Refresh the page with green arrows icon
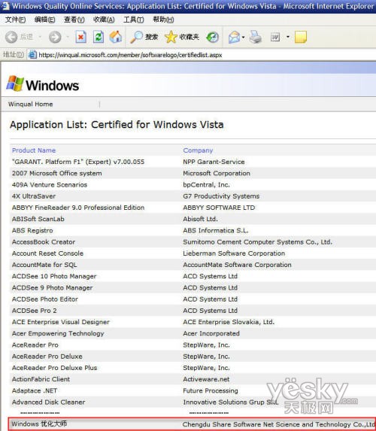Viewport: 376px width, 431px height. 98,37
